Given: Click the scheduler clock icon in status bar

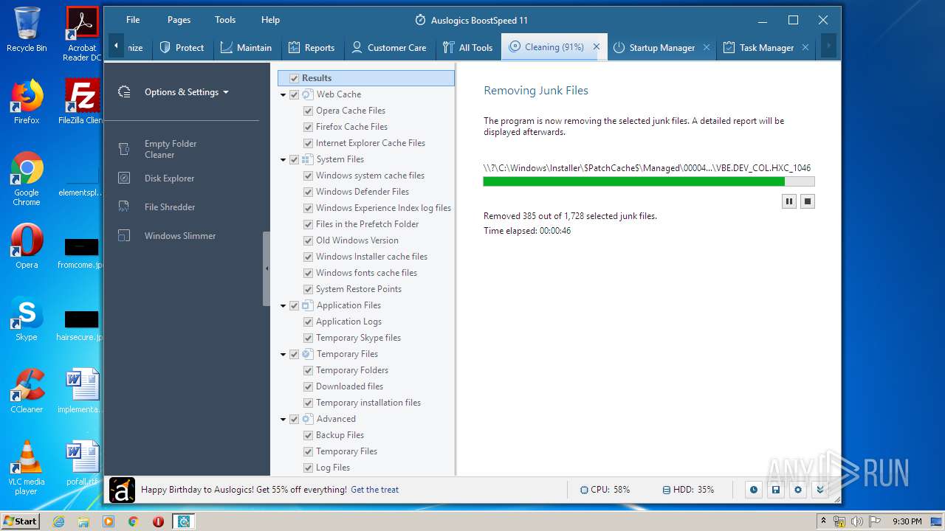Looking at the screenshot, I should tap(753, 490).
